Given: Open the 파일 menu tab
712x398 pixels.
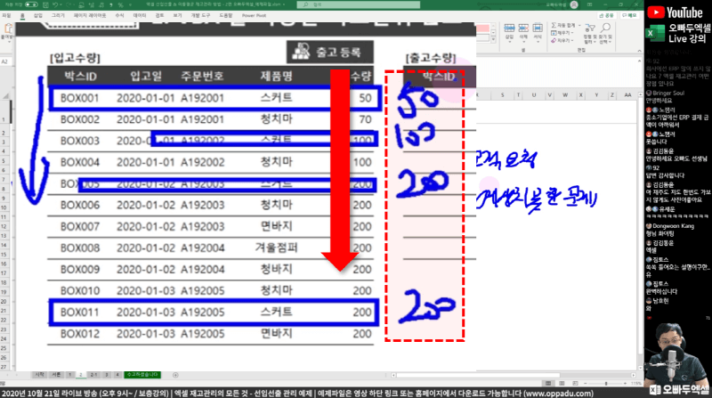Looking at the screenshot, I should [6, 15].
